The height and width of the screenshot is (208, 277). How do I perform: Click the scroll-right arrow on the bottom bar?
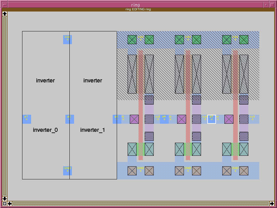272,204
